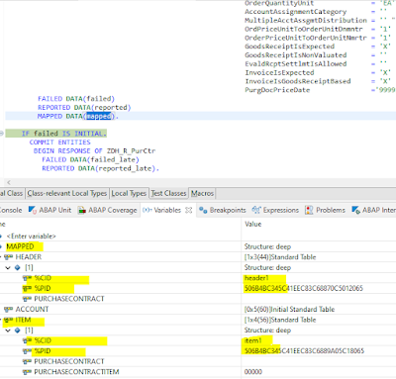Click the 'PurgDocPriceDate' field in code
396x379 pixels.
point(277,90)
